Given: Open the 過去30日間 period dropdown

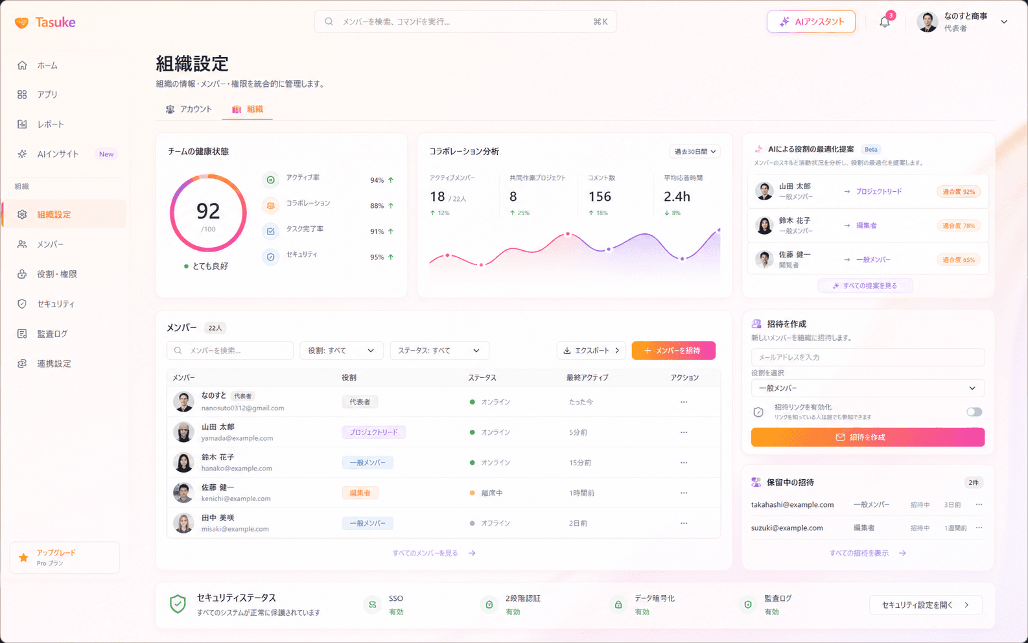Looking at the screenshot, I should tap(695, 152).
